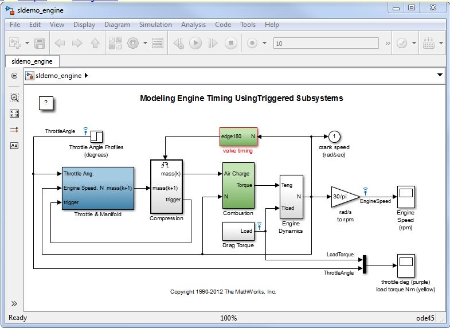Click the Annotation tool in palette
Image resolution: width=450 pixels, height=328 pixels.
[14, 145]
